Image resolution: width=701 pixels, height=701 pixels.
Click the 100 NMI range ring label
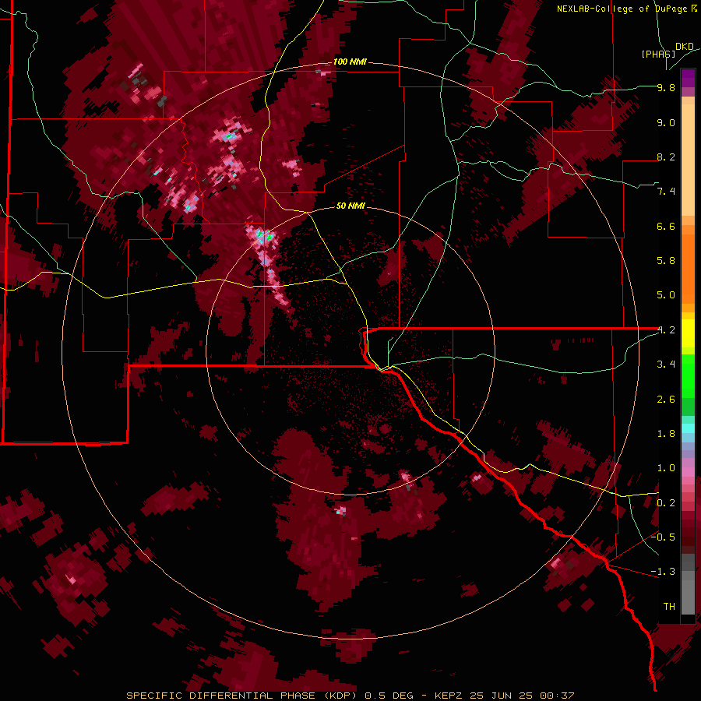(350, 62)
